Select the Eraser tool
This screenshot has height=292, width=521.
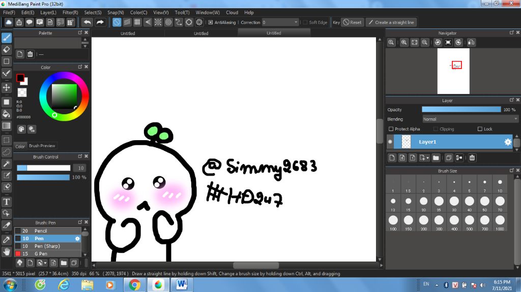tap(6, 49)
